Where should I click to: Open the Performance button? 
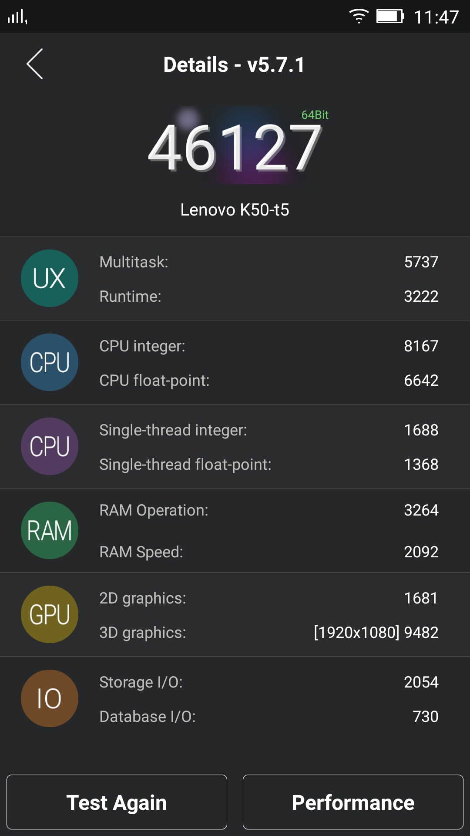[x=353, y=802]
